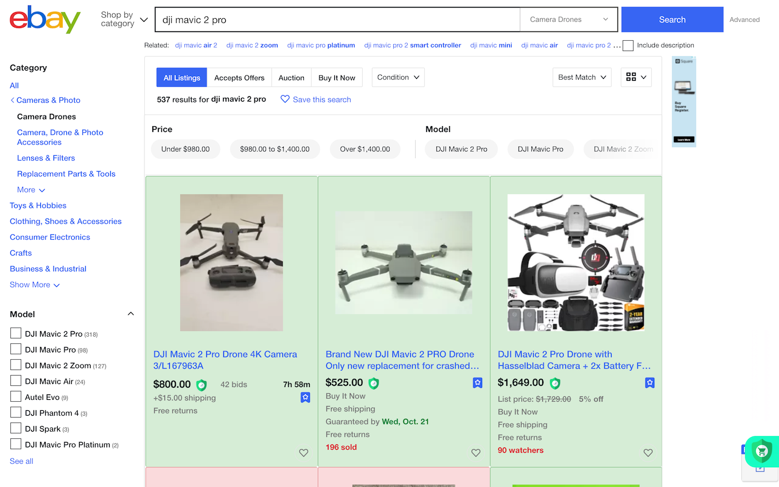Open Business & Industrial category

click(x=48, y=269)
